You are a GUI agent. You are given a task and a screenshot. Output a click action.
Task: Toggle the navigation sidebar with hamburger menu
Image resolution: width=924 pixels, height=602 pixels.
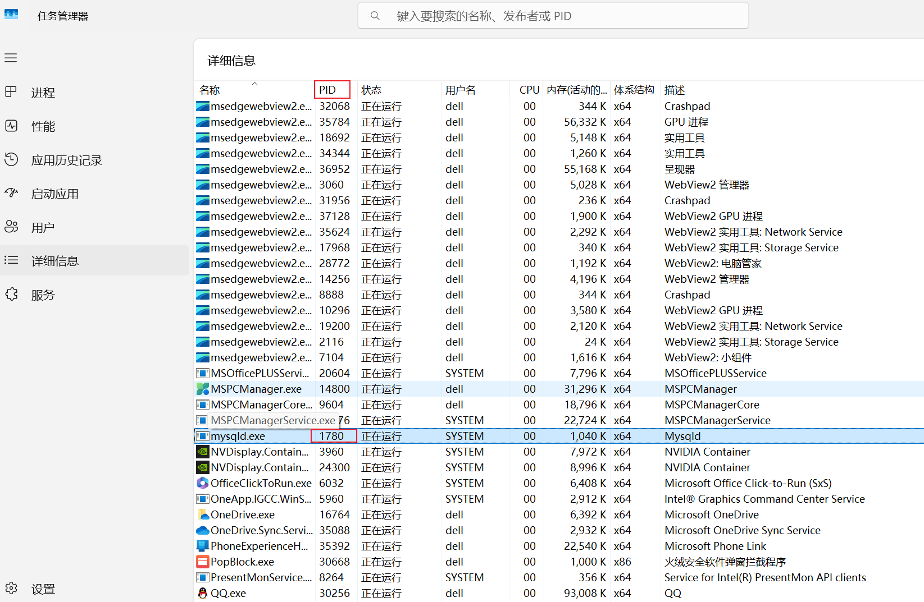pyautogui.click(x=10, y=58)
